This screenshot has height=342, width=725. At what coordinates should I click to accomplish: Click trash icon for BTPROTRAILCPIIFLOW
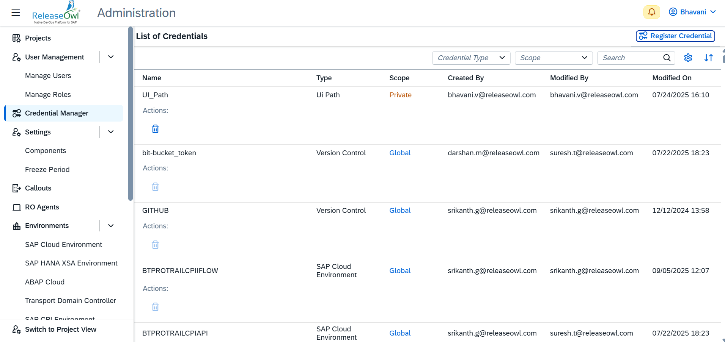click(155, 307)
